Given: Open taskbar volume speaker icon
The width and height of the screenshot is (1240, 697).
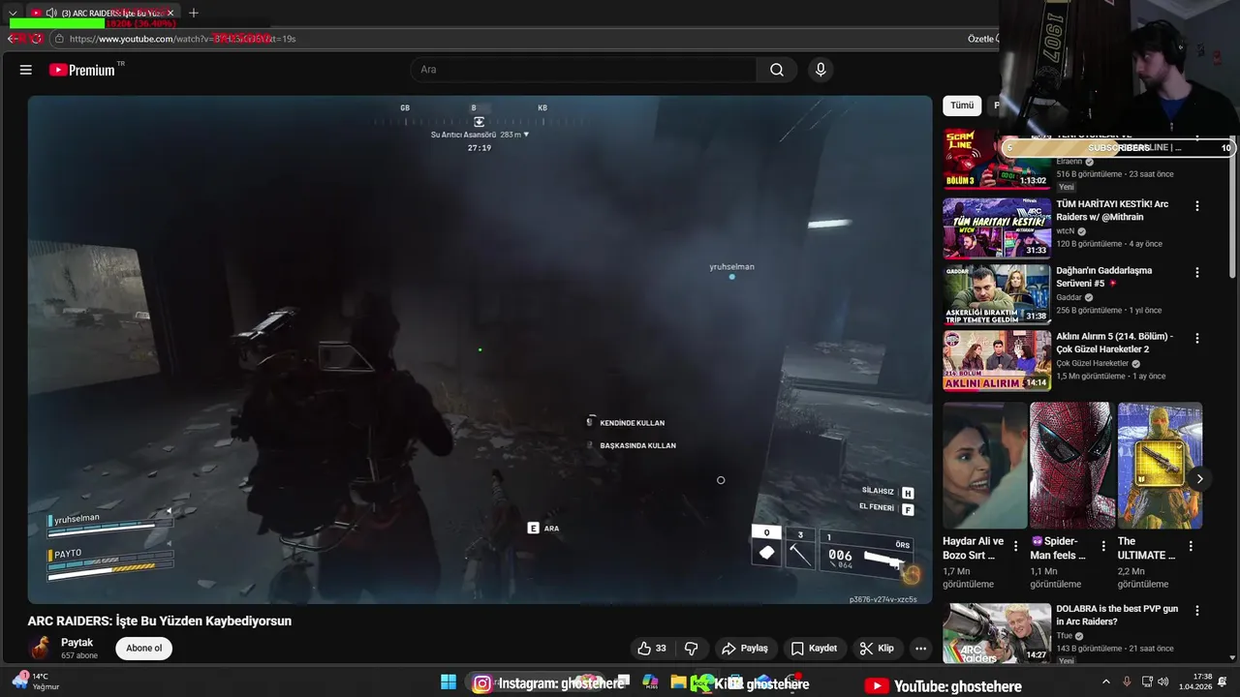Looking at the screenshot, I should pos(1163,682).
